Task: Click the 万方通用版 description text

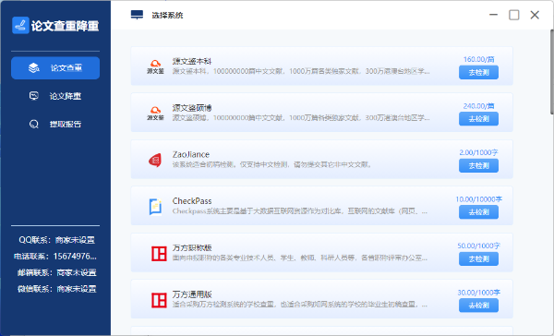Action: pos(300,305)
